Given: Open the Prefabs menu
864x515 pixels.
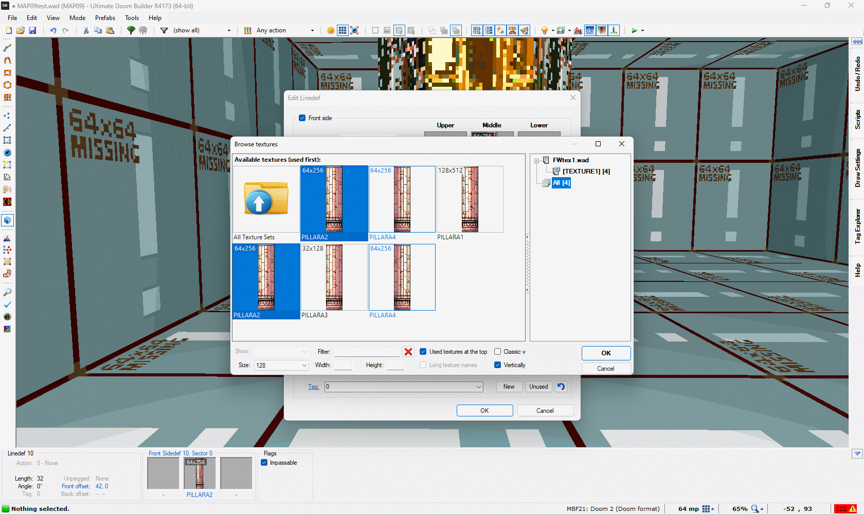Looking at the screenshot, I should 105,18.
